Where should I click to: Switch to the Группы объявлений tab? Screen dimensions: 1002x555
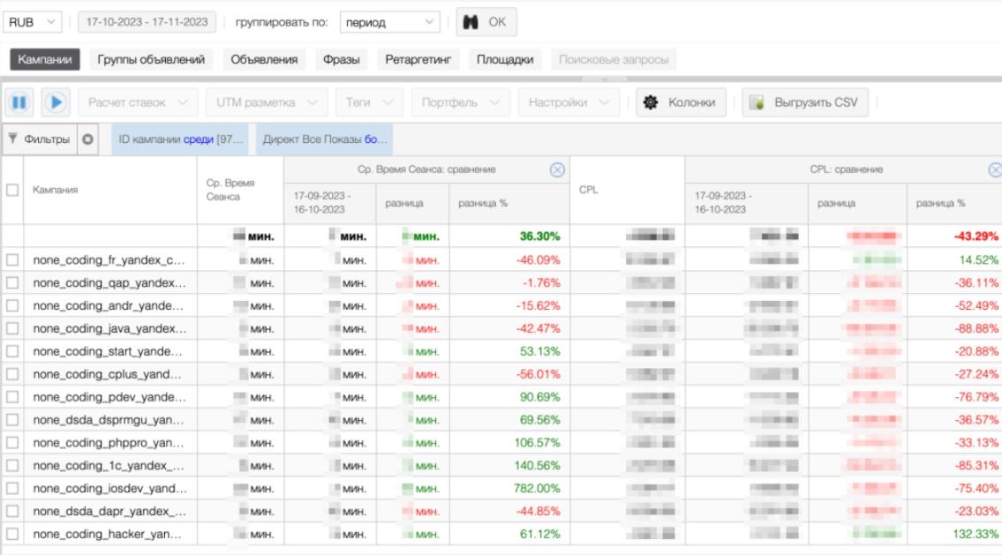[x=151, y=59]
